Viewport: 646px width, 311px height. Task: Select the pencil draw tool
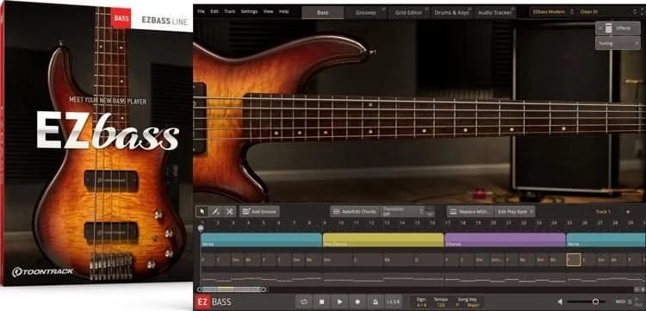click(x=215, y=212)
